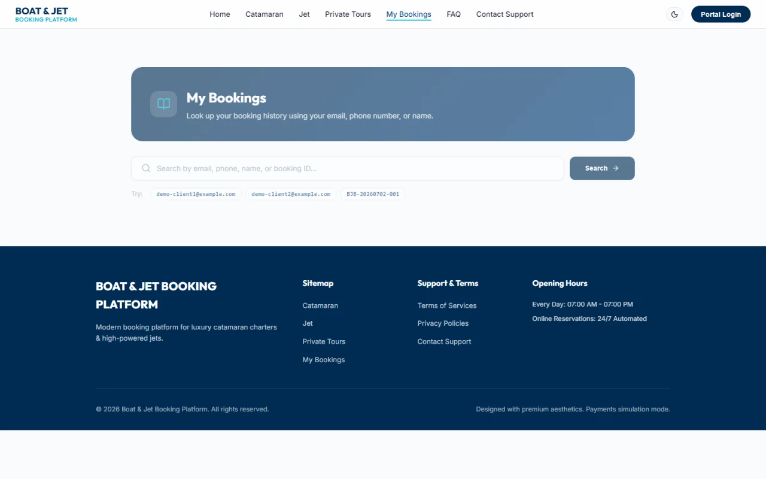Try the demo-client1@example.com suggestion chip
This screenshot has width=766, height=479.
[x=196, y=194]
